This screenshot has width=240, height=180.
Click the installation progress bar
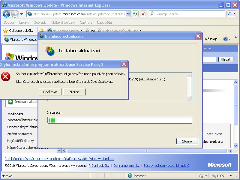120,120
